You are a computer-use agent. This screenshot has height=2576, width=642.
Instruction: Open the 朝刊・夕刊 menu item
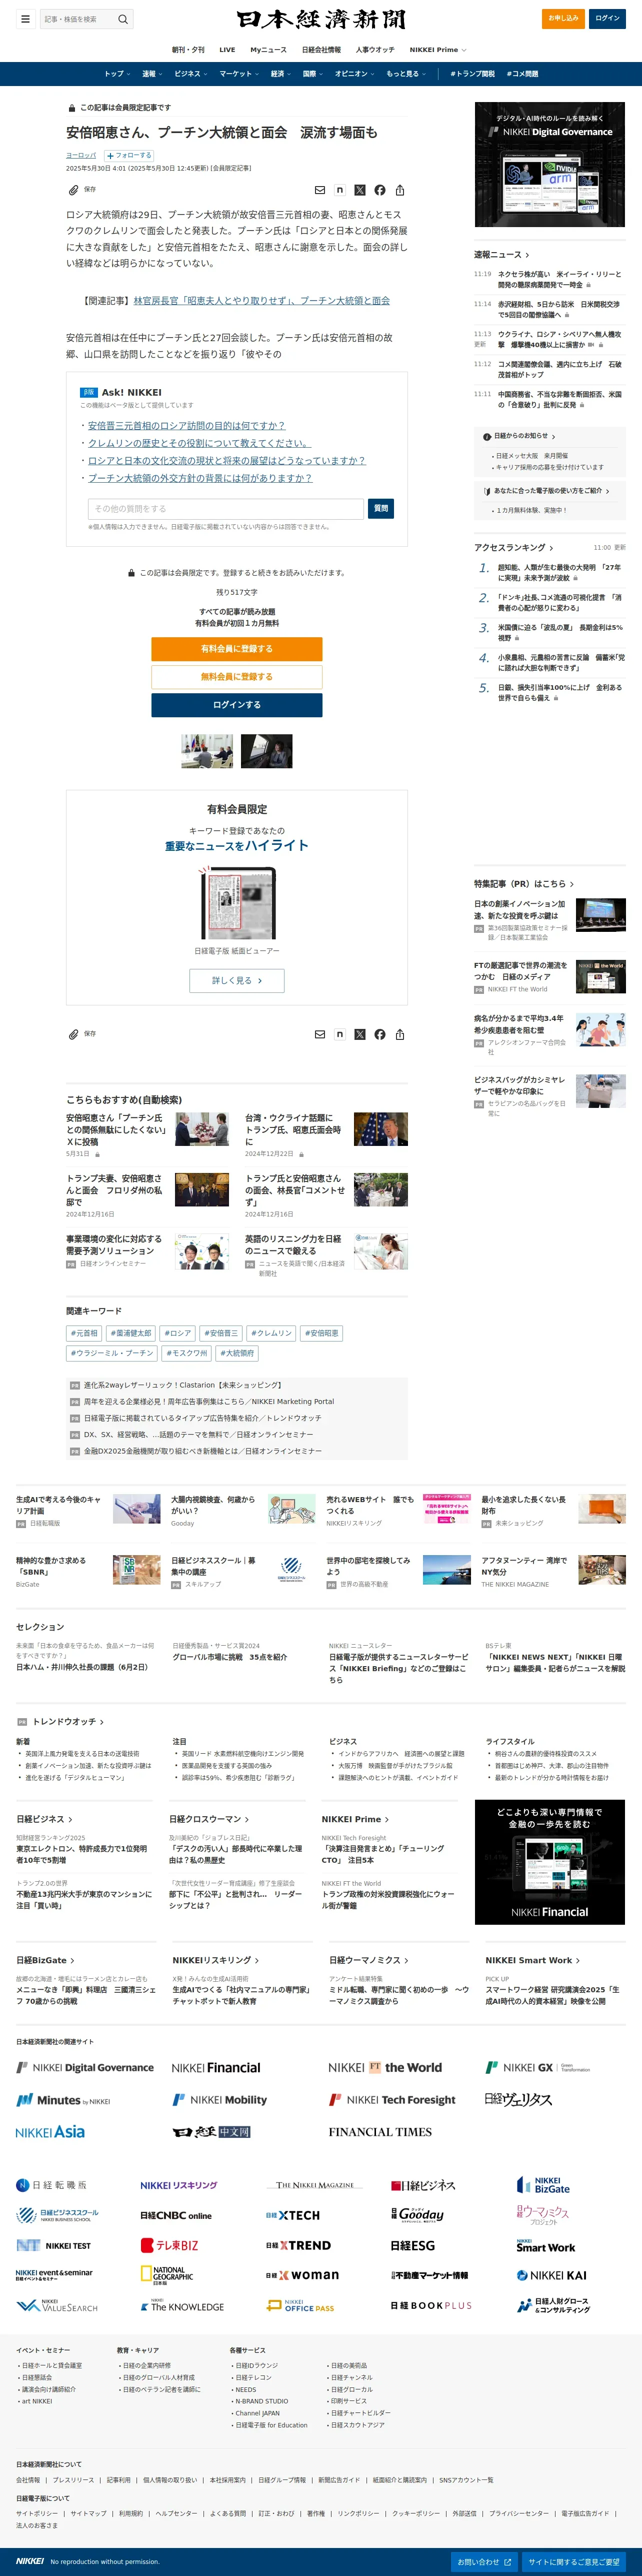click(x=188, y=50)
